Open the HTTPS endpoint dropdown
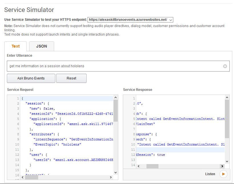Screen dimensions: 234x184 pyautogui.click(x=130, y=20)
